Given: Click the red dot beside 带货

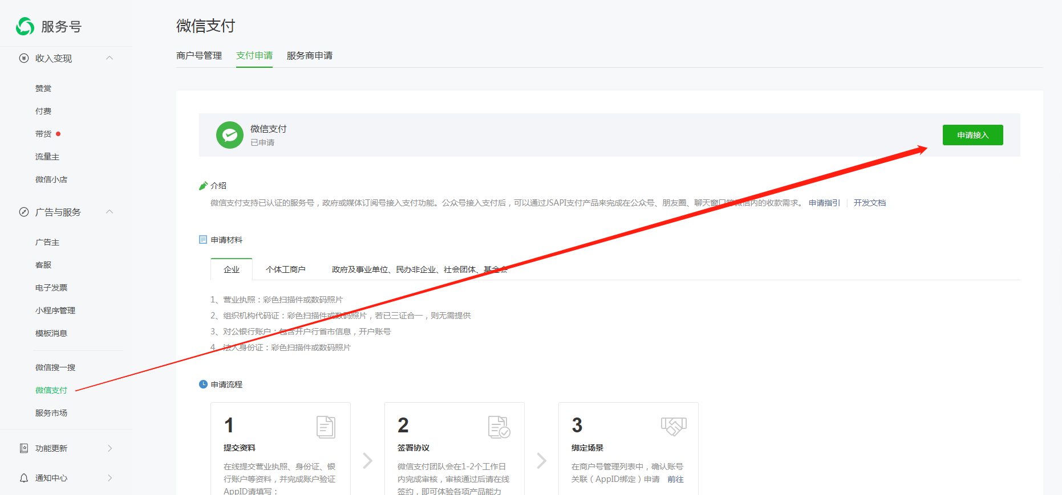Looking at the screenshot, I should 58,134.
